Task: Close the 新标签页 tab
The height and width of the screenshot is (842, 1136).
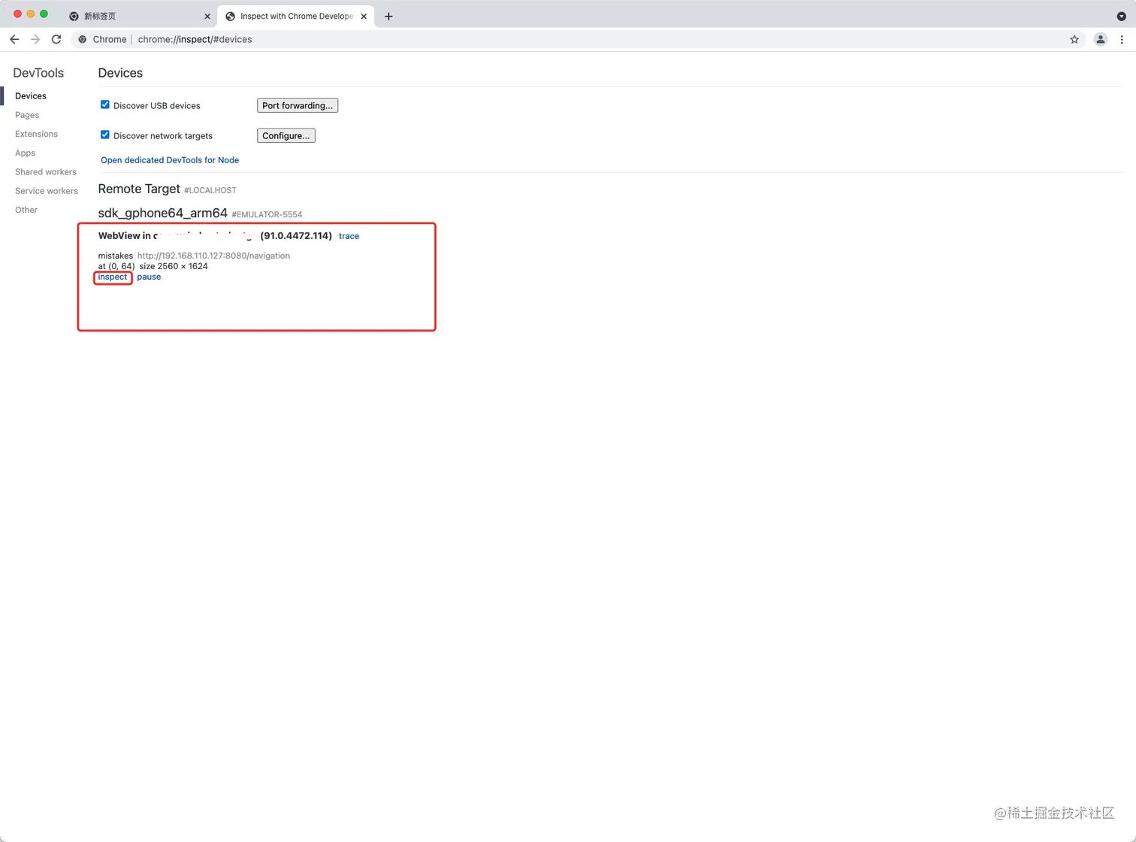Action: point(207,16)
